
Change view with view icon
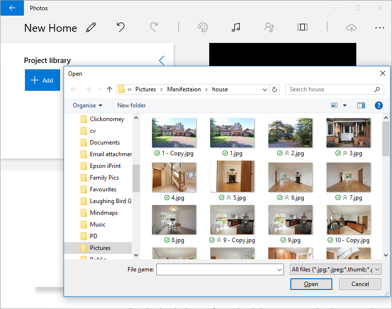pos(334,105)
